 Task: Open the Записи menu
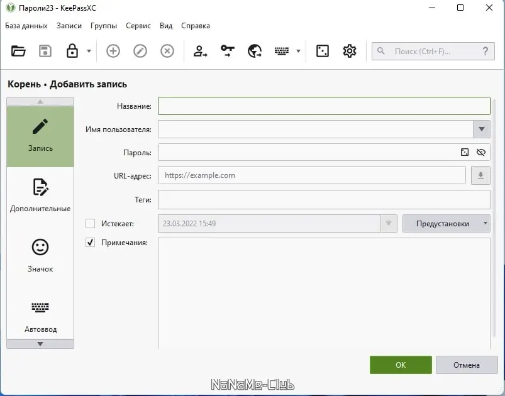69,26
